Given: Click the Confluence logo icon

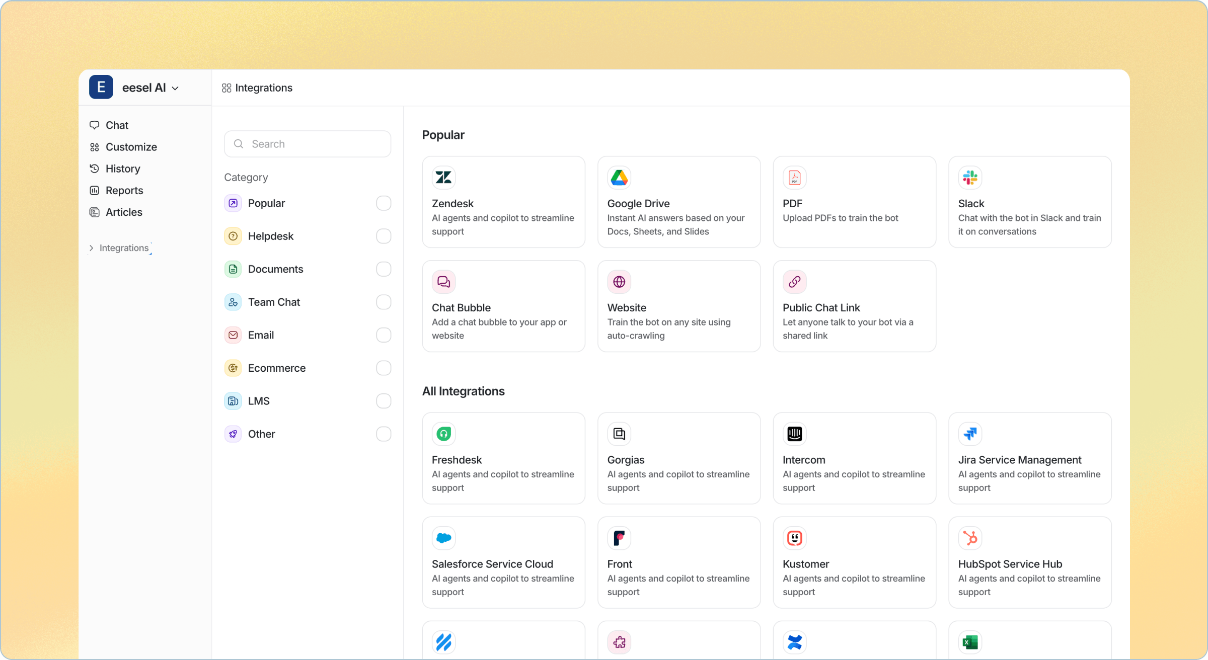Looking at the screenshot, I should pos(795,642).
